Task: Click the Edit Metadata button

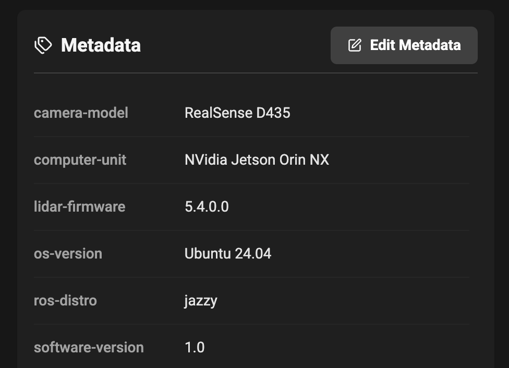Action: (404, 45)
